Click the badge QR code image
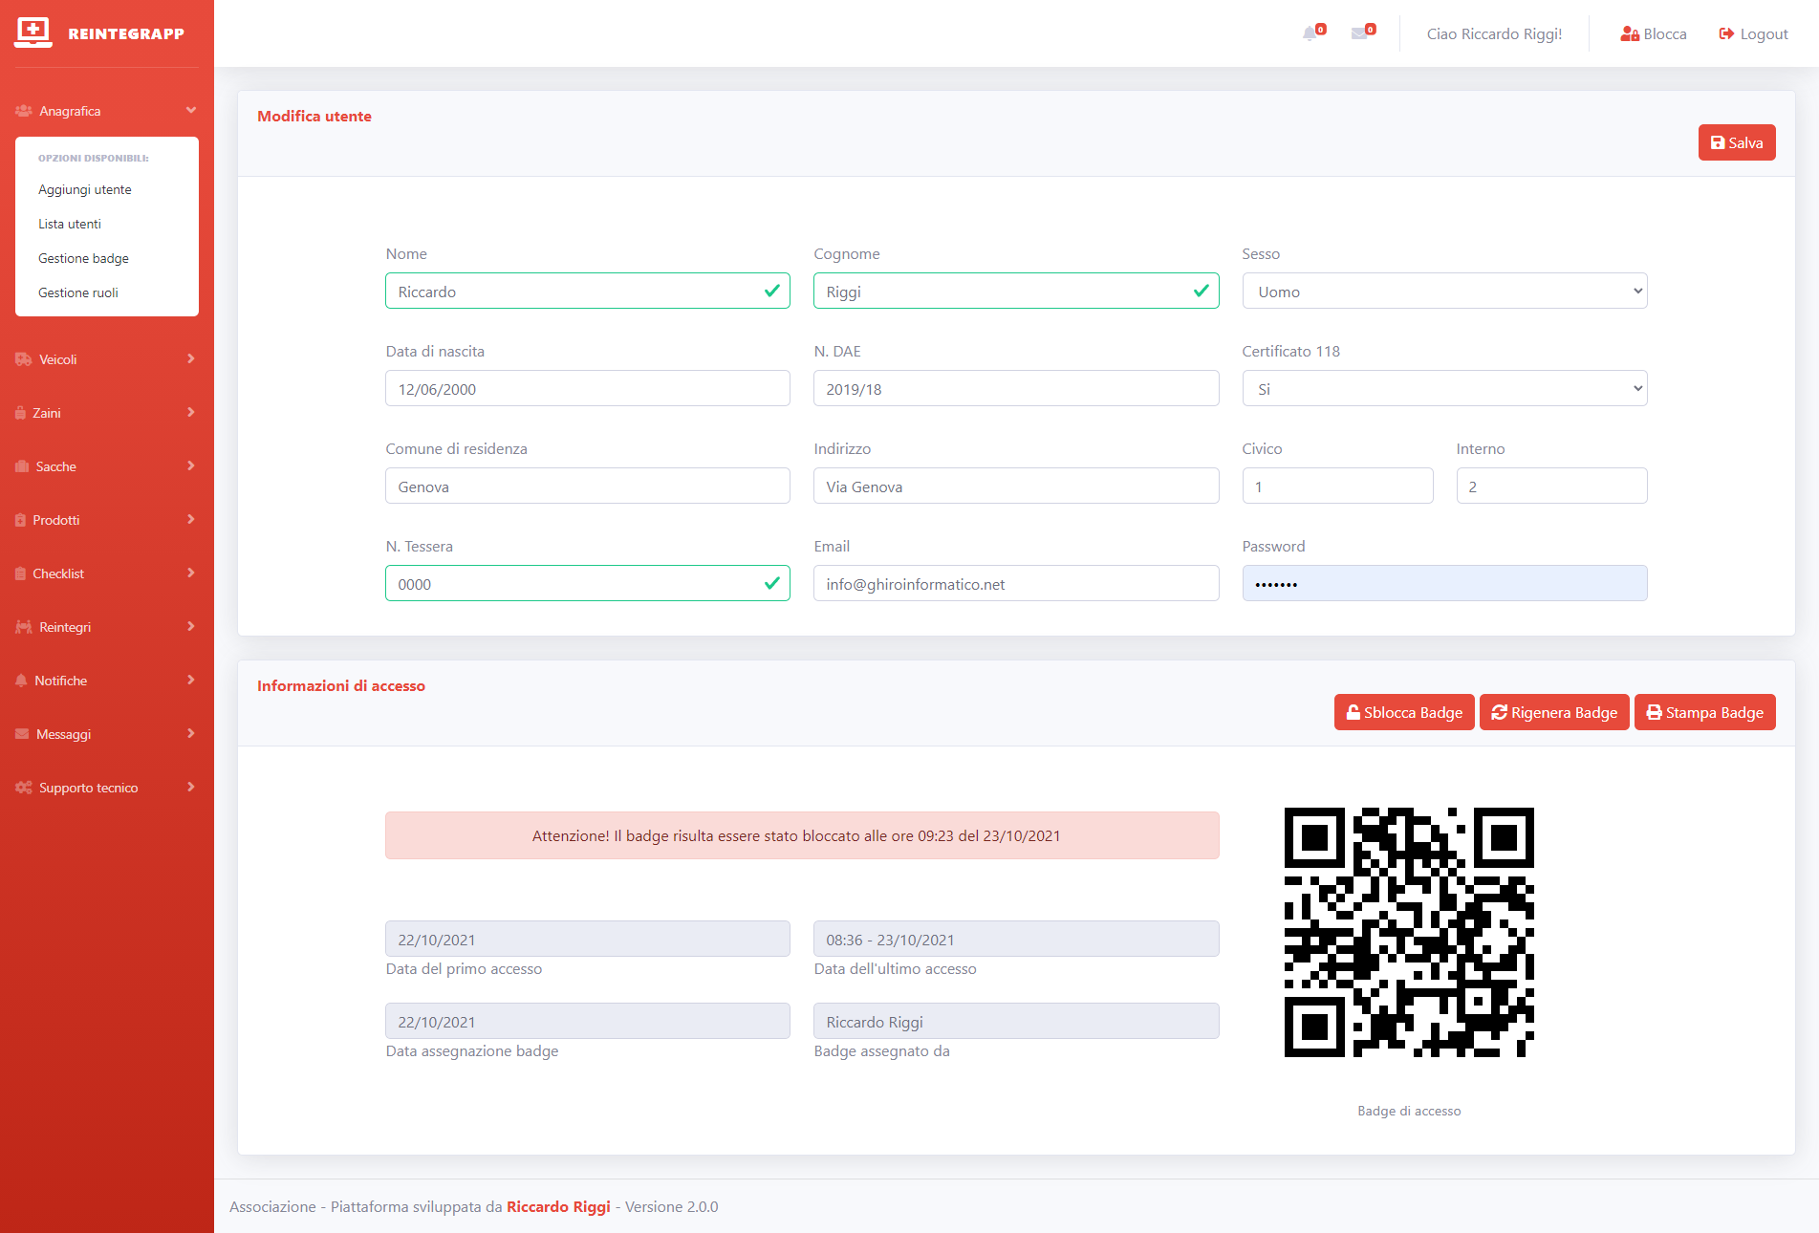 (1409, 932)
